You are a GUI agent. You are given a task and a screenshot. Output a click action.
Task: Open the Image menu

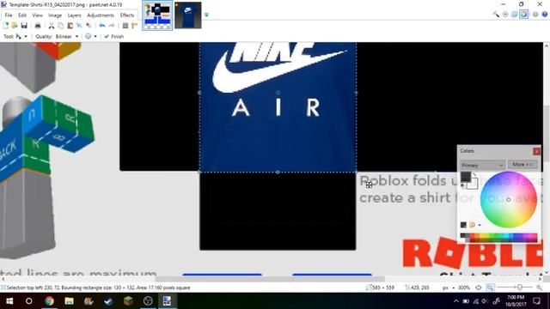click(55, 15)
